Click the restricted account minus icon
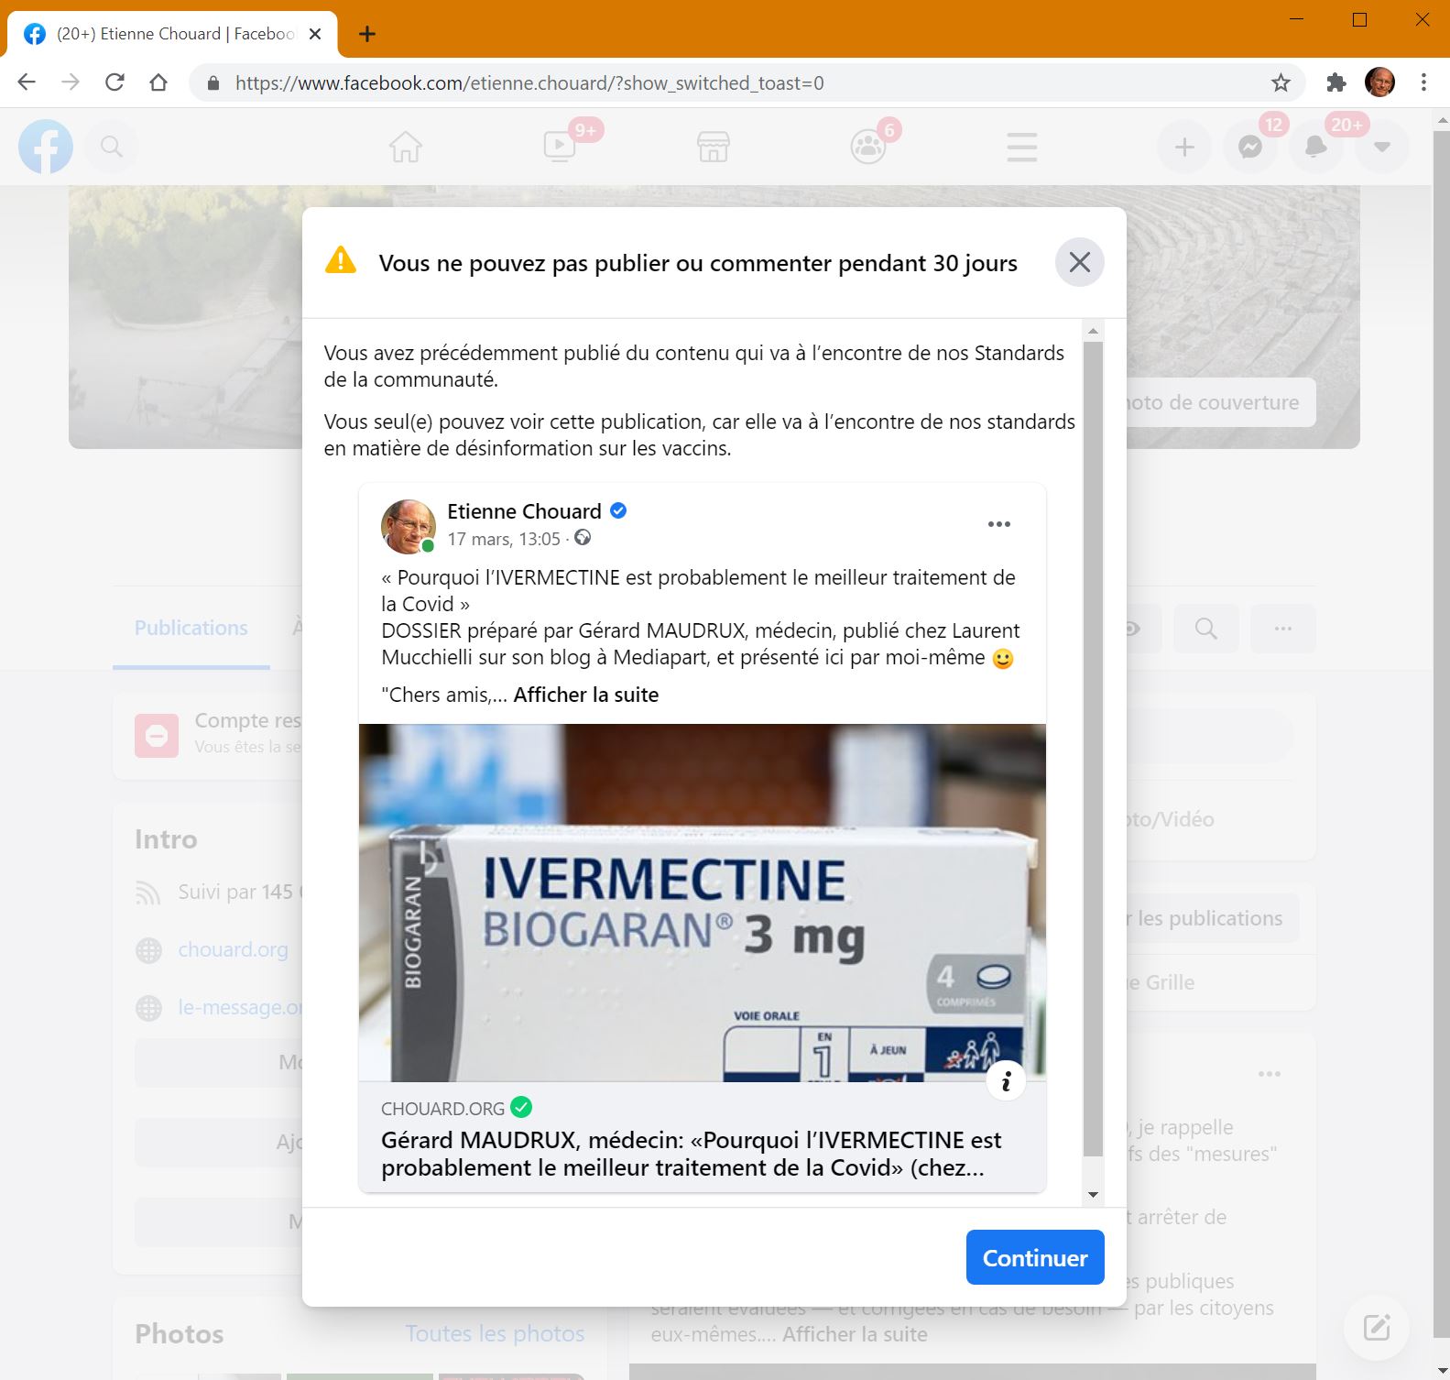Screen dimensions: 1450x1380 point(157,736)
